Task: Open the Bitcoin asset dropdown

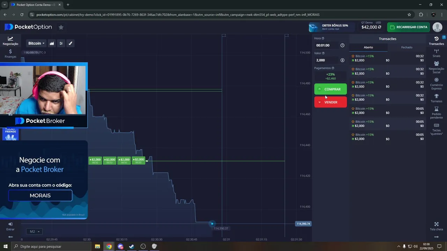Action: [36, 43]
